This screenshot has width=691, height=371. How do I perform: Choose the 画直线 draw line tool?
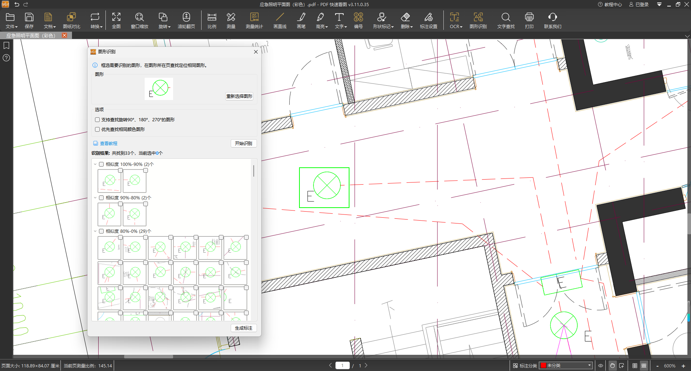[280, 20]
